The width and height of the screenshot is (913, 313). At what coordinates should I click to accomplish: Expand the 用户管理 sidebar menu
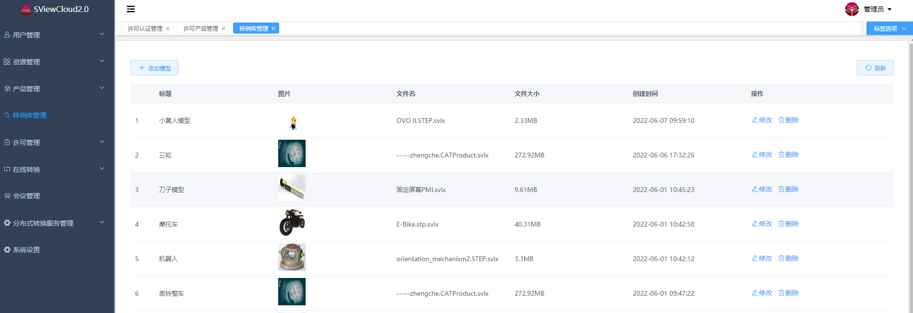tap(57, 35)
